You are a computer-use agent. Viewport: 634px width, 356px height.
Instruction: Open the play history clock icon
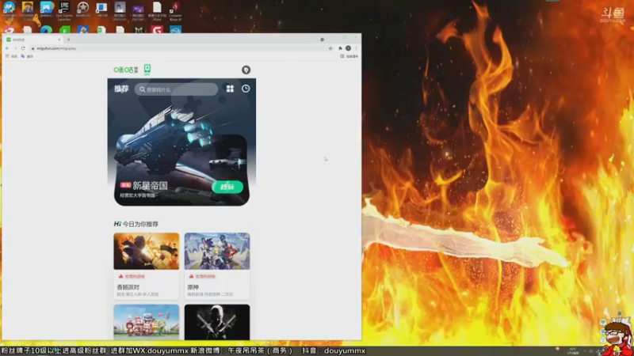pyautogui.click(x=246, y=89)
